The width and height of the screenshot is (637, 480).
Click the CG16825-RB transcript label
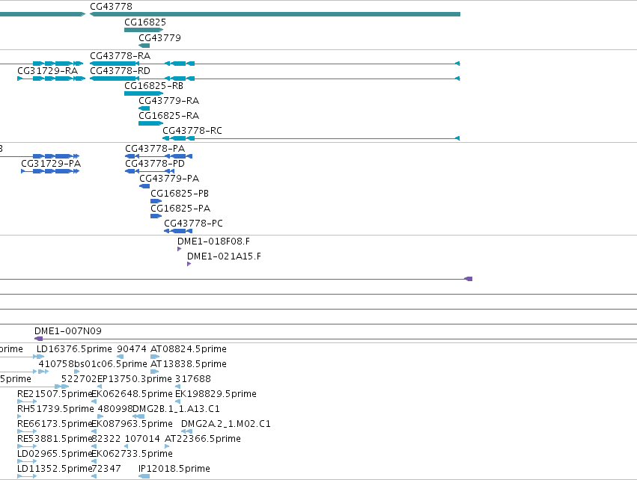(154, 86)
